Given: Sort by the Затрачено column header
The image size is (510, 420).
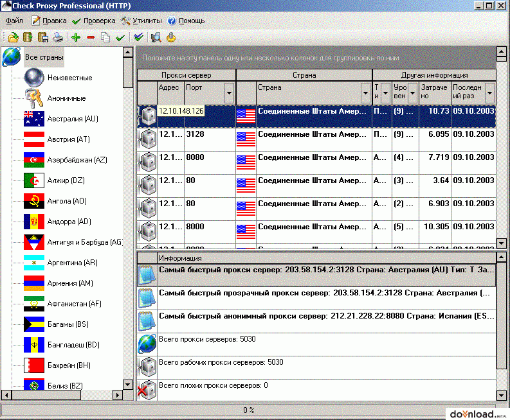Looking at the screenshot, I should pos(435,93).
